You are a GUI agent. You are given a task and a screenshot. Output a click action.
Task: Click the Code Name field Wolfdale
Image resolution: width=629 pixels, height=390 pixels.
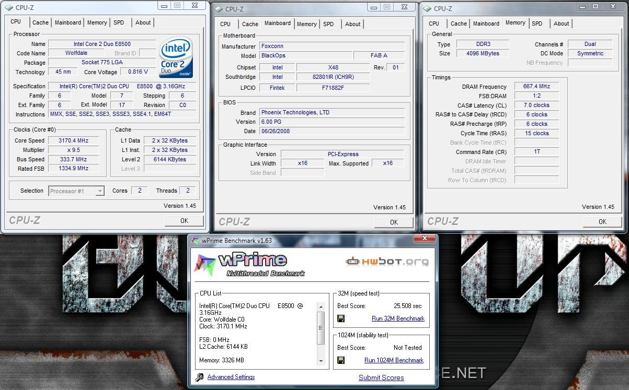tap(76, 53)
